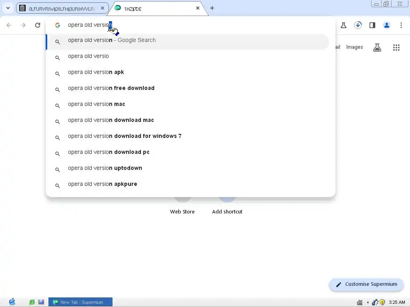Open the Chrome Labs flask icon in toolbar
The image size is (410, 307).
(344, 25)
